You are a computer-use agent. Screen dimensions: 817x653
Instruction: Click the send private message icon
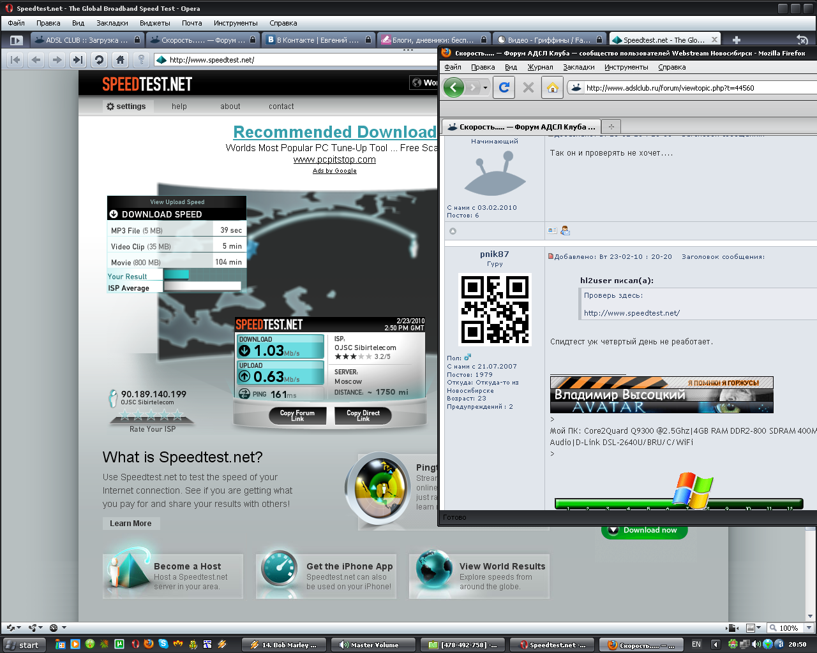click(565, 231)
